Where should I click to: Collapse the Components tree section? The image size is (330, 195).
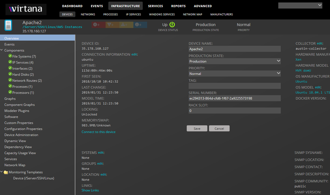click(2, 50)
